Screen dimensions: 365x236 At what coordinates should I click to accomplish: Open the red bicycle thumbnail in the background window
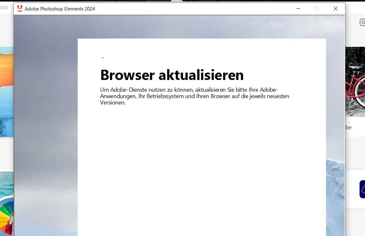[x=355, y=82]
